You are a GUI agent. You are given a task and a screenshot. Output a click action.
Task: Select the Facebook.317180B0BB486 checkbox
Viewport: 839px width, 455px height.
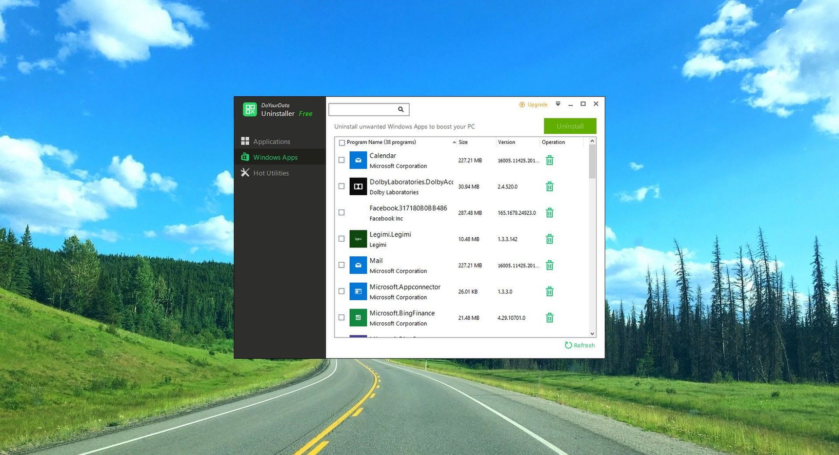point(341,213)
